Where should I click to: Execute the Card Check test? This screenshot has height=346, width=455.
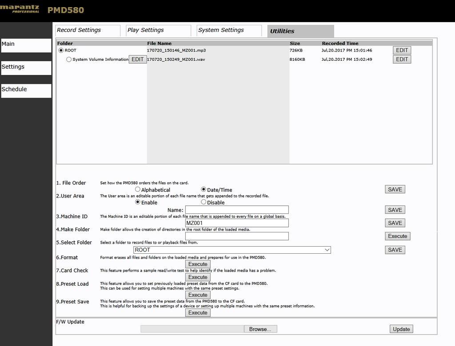click(198, 277)
